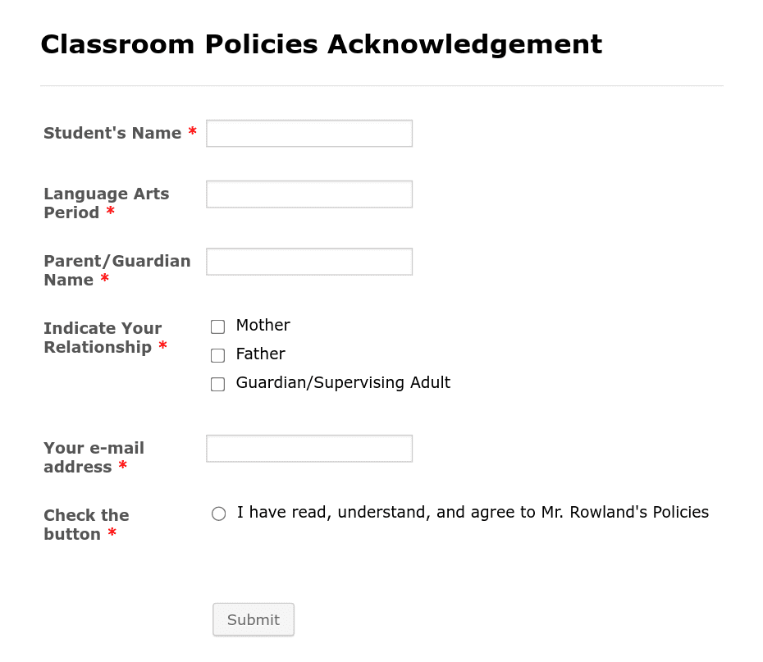The height and width of the screenshot is (662, 763).
Task: Click the Parent/Guardian Name label
Action: (117, 271)
